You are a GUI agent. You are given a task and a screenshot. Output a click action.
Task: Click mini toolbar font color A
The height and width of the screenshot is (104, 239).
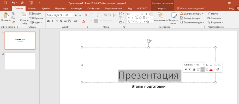tap(211, 69)
